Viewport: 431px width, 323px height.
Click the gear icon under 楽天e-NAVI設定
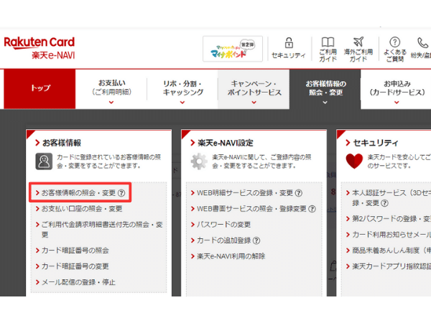[x=199, y=161]
